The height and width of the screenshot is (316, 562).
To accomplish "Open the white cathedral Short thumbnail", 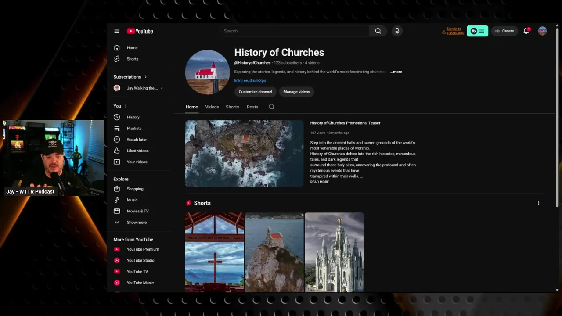I will tap(334, 252).
